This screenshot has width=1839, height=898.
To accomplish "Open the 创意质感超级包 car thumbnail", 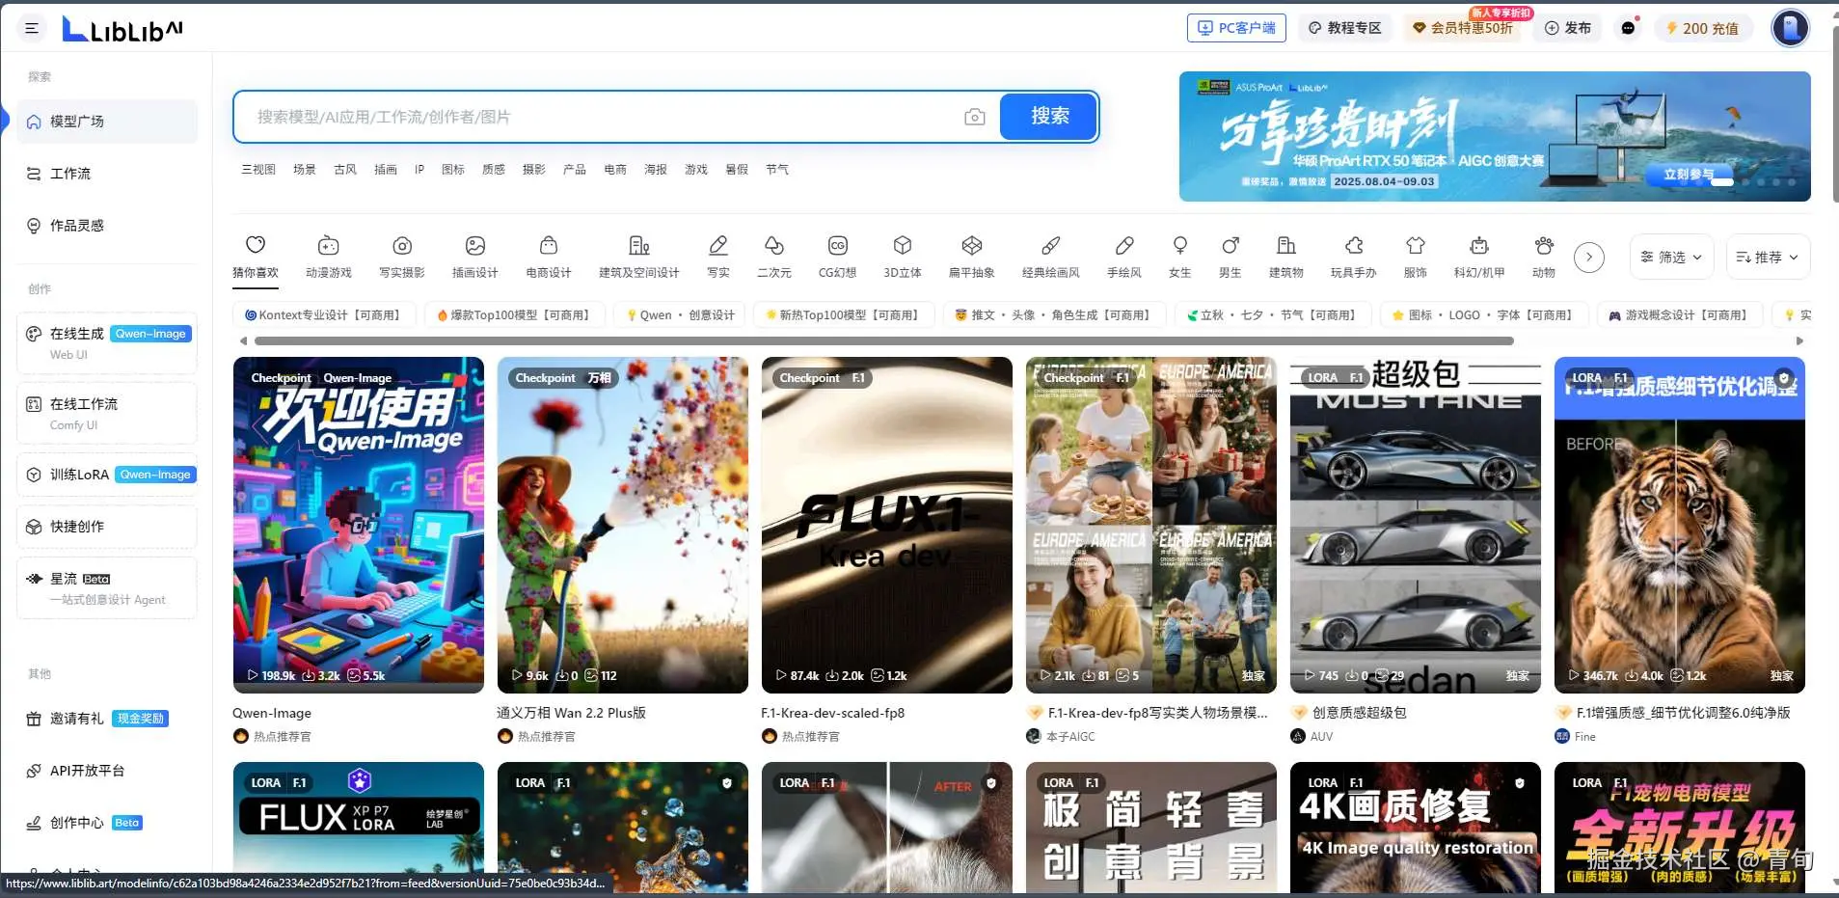I will click(x=1416, y=525).
